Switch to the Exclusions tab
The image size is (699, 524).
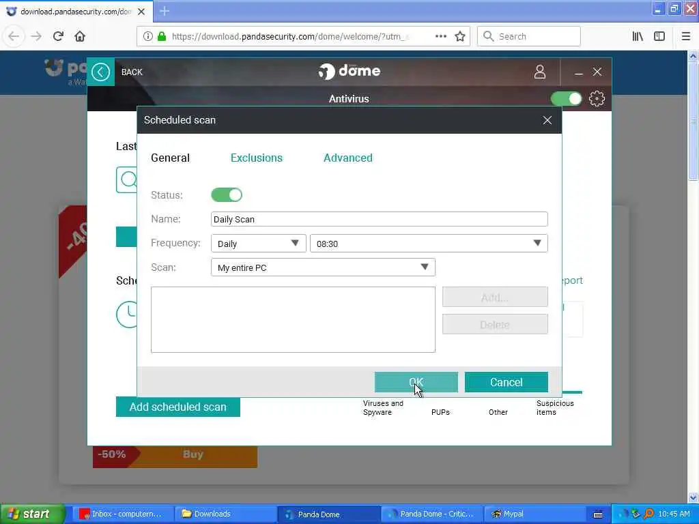point(257,158)
